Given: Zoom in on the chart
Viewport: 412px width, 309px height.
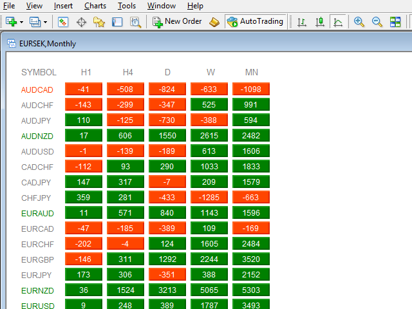Looking at the screenshot, I should [x=359, y=22].
